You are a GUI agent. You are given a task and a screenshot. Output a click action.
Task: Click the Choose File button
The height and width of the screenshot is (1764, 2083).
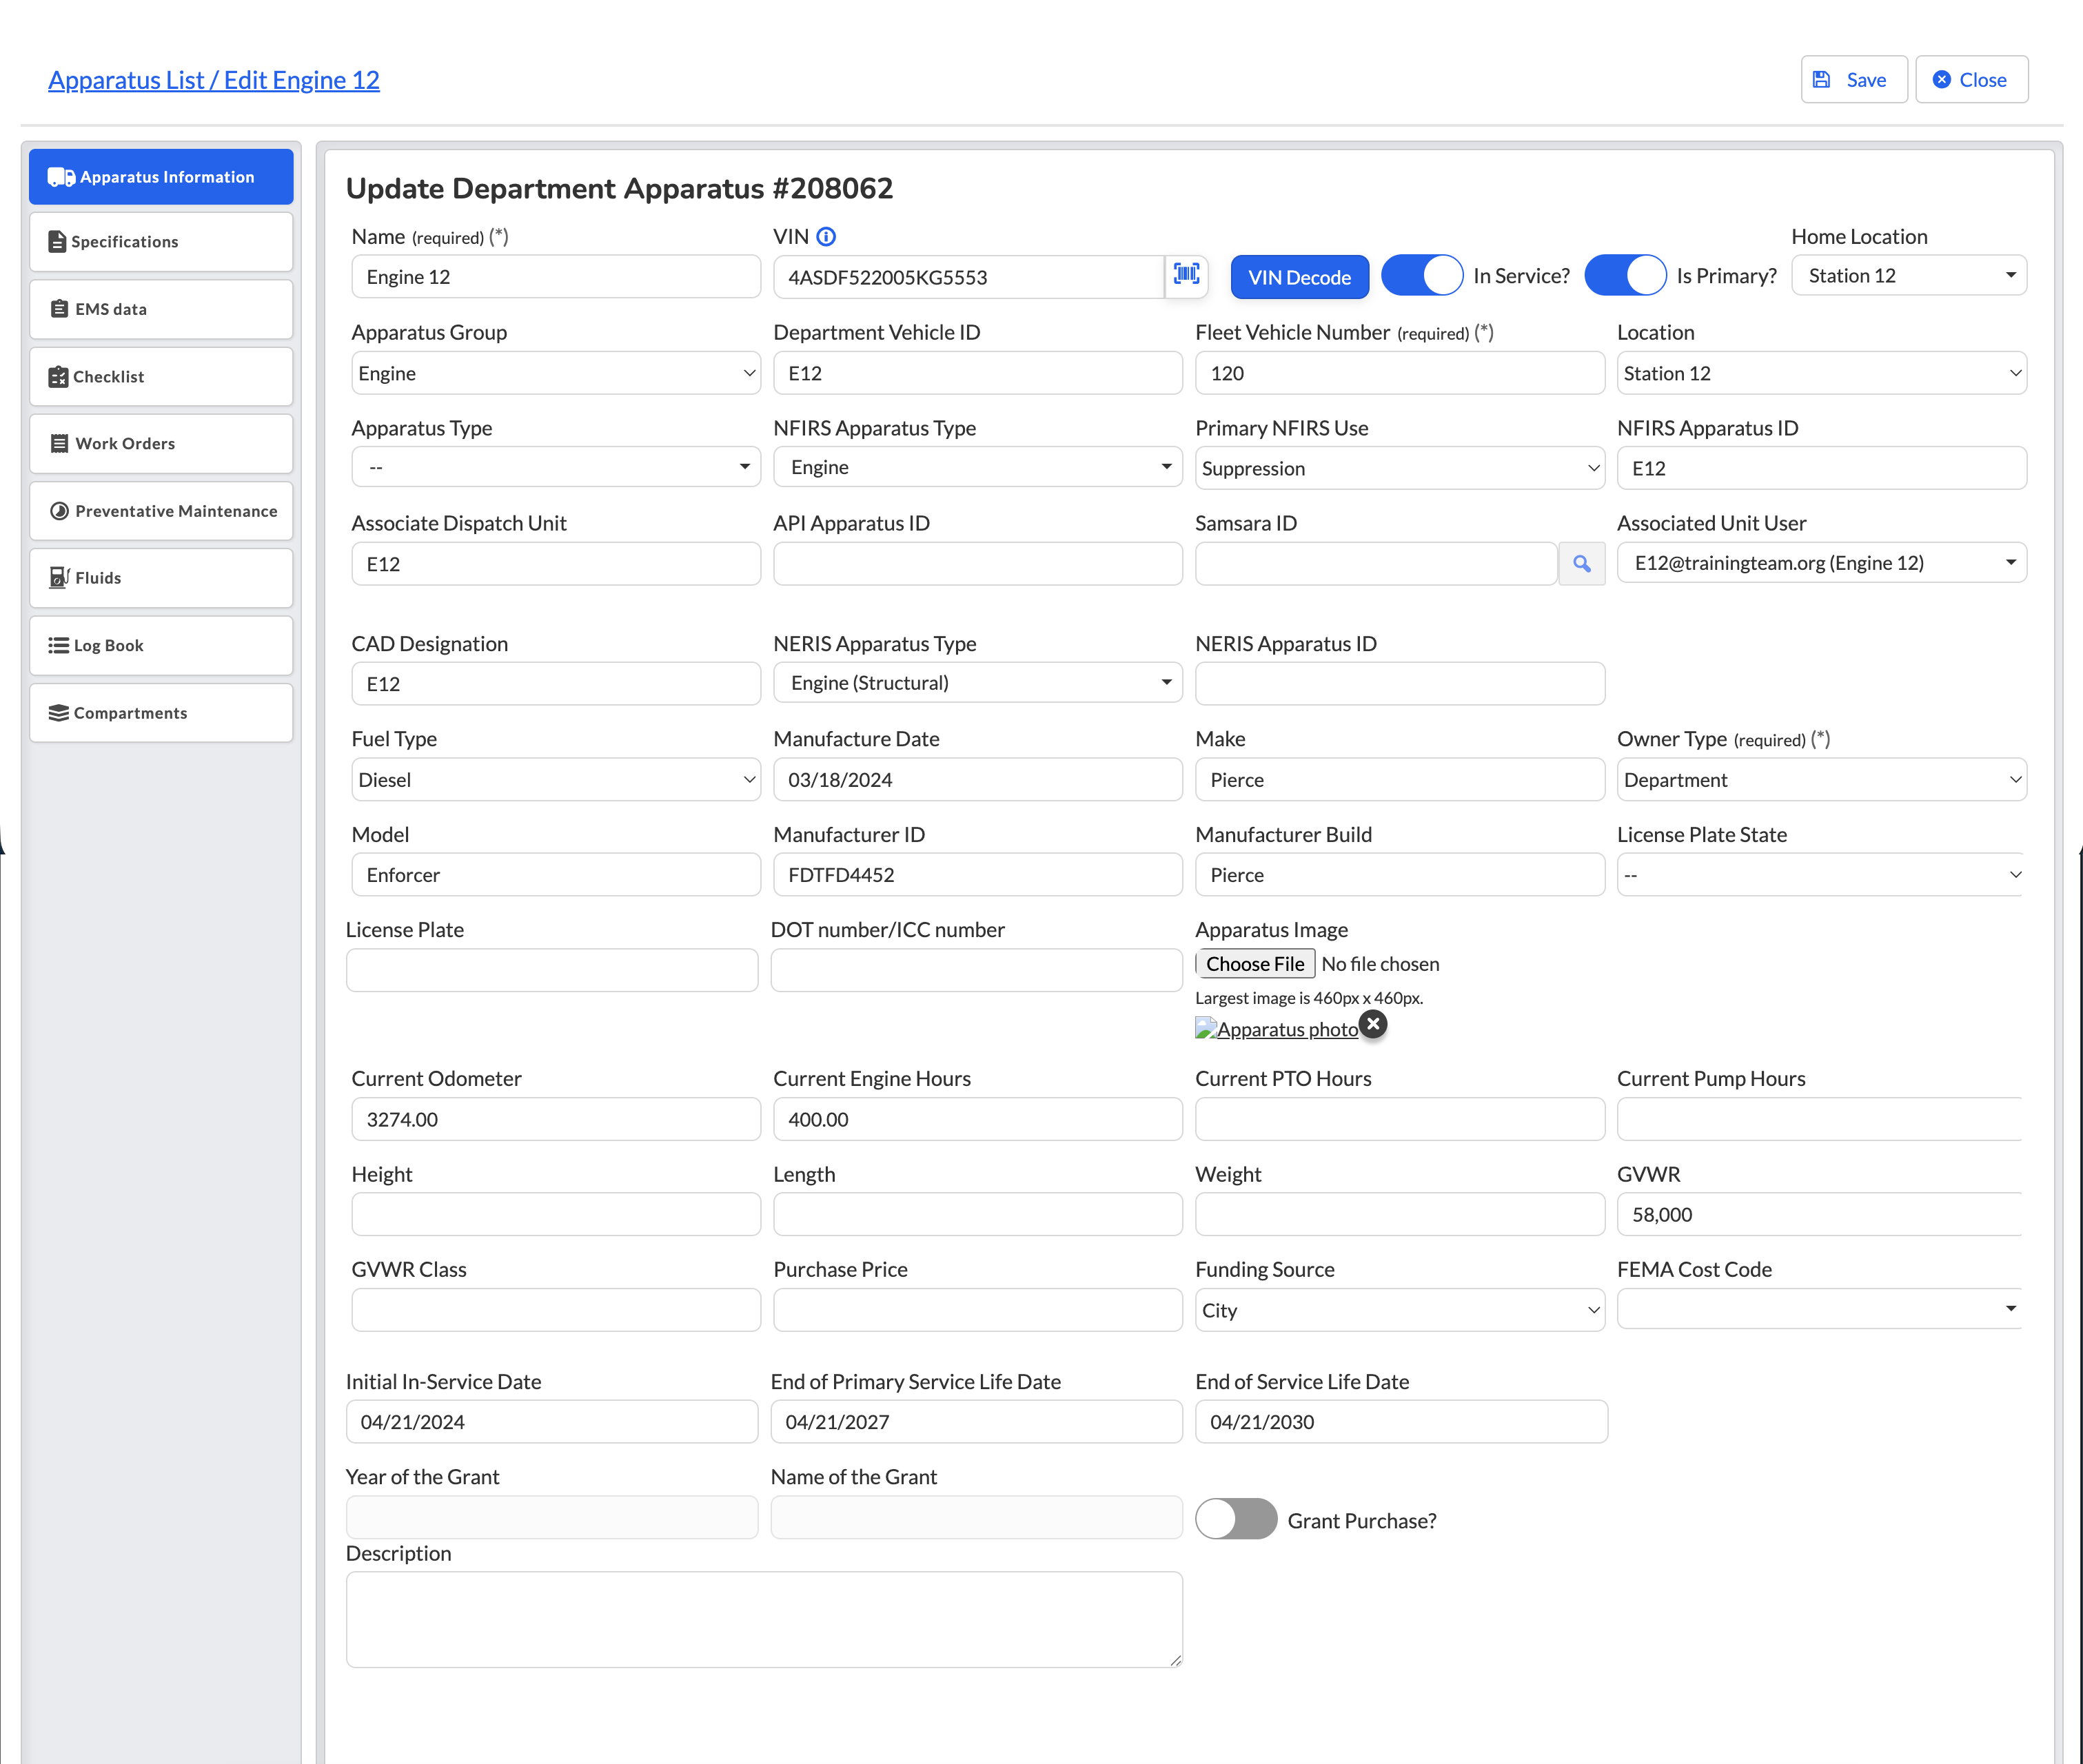coord(1256,964)
